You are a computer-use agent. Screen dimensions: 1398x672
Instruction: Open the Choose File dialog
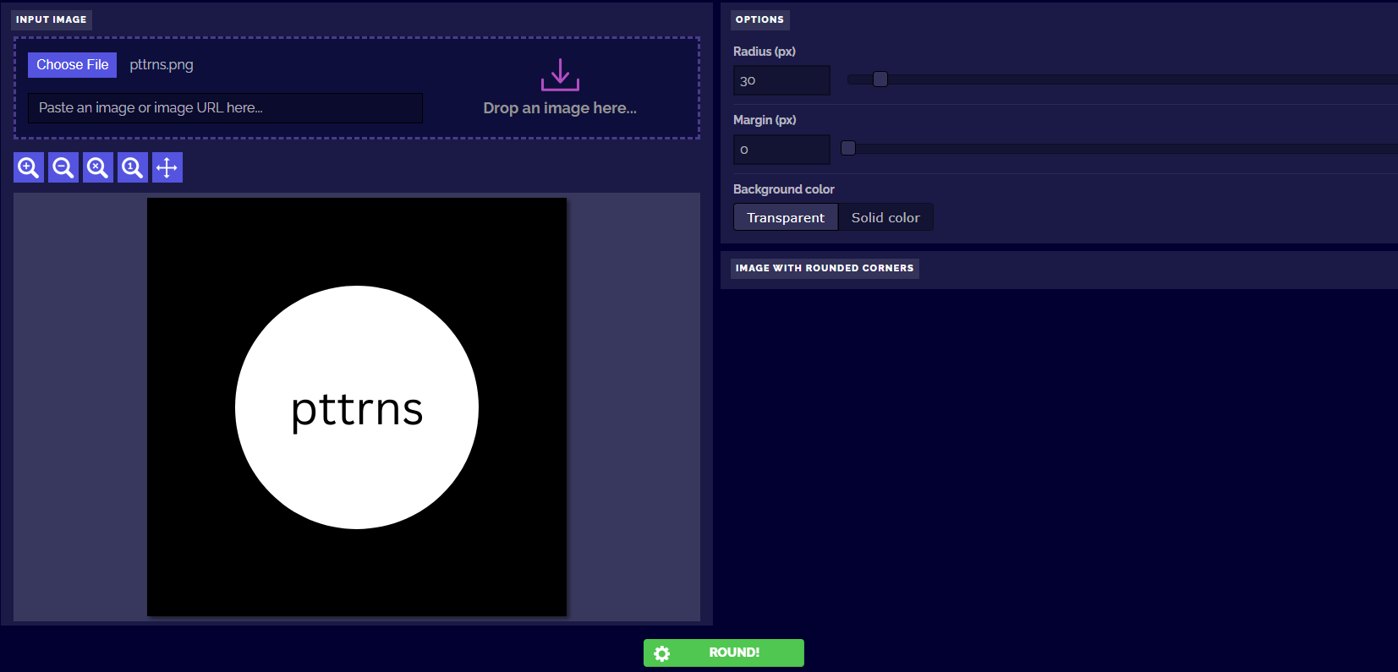[73, 65]
